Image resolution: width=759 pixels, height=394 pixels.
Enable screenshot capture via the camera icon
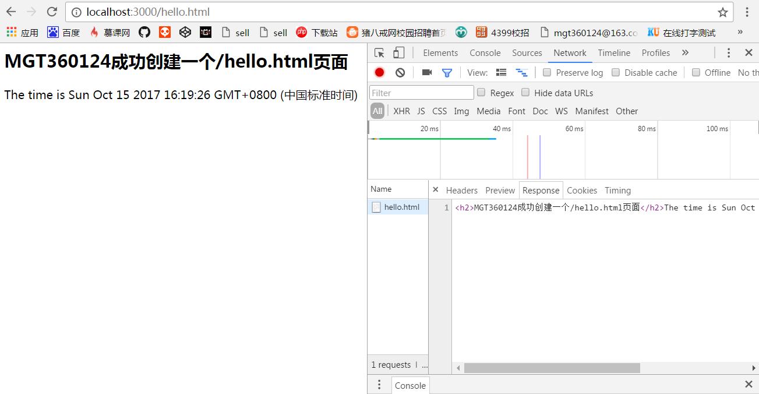click(427, 72)
